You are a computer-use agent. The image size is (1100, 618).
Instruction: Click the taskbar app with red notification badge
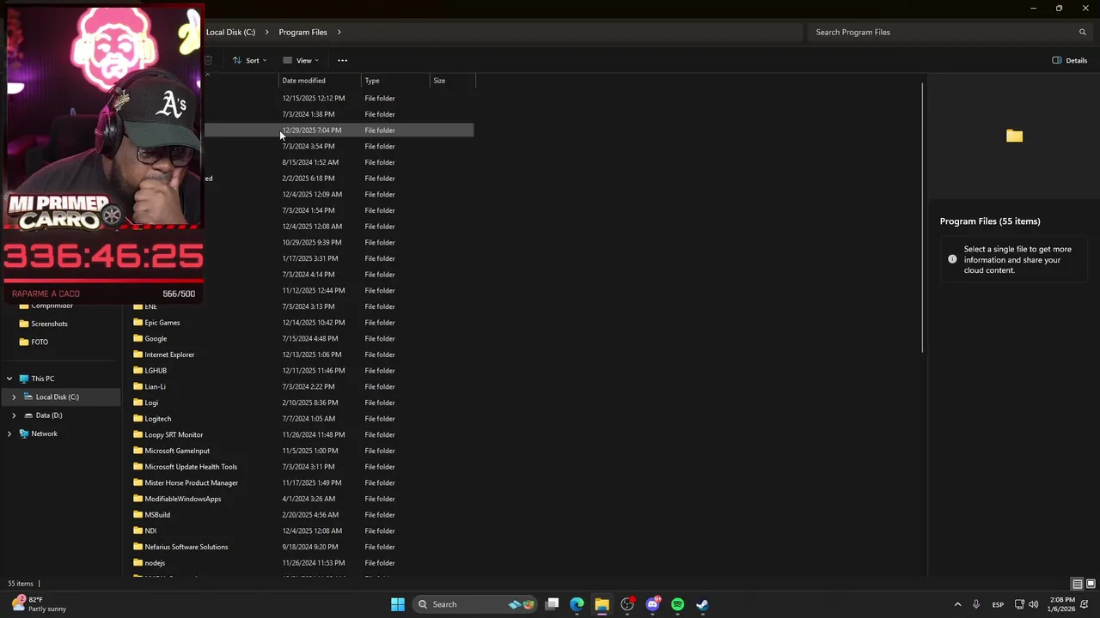627,604
